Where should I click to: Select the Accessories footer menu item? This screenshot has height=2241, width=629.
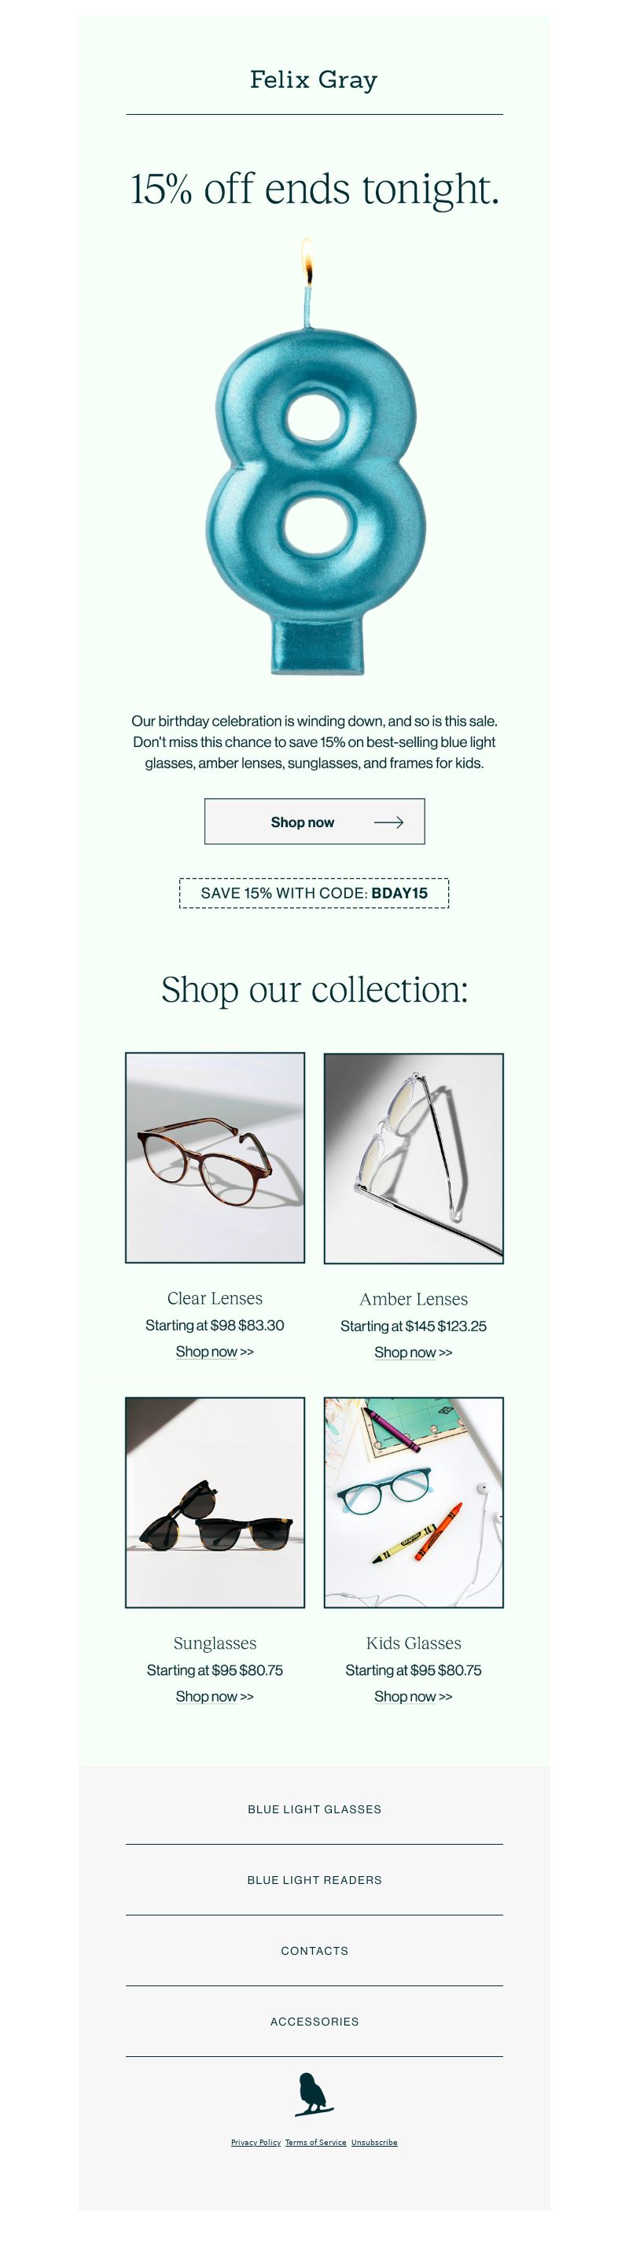[314, 2022]
